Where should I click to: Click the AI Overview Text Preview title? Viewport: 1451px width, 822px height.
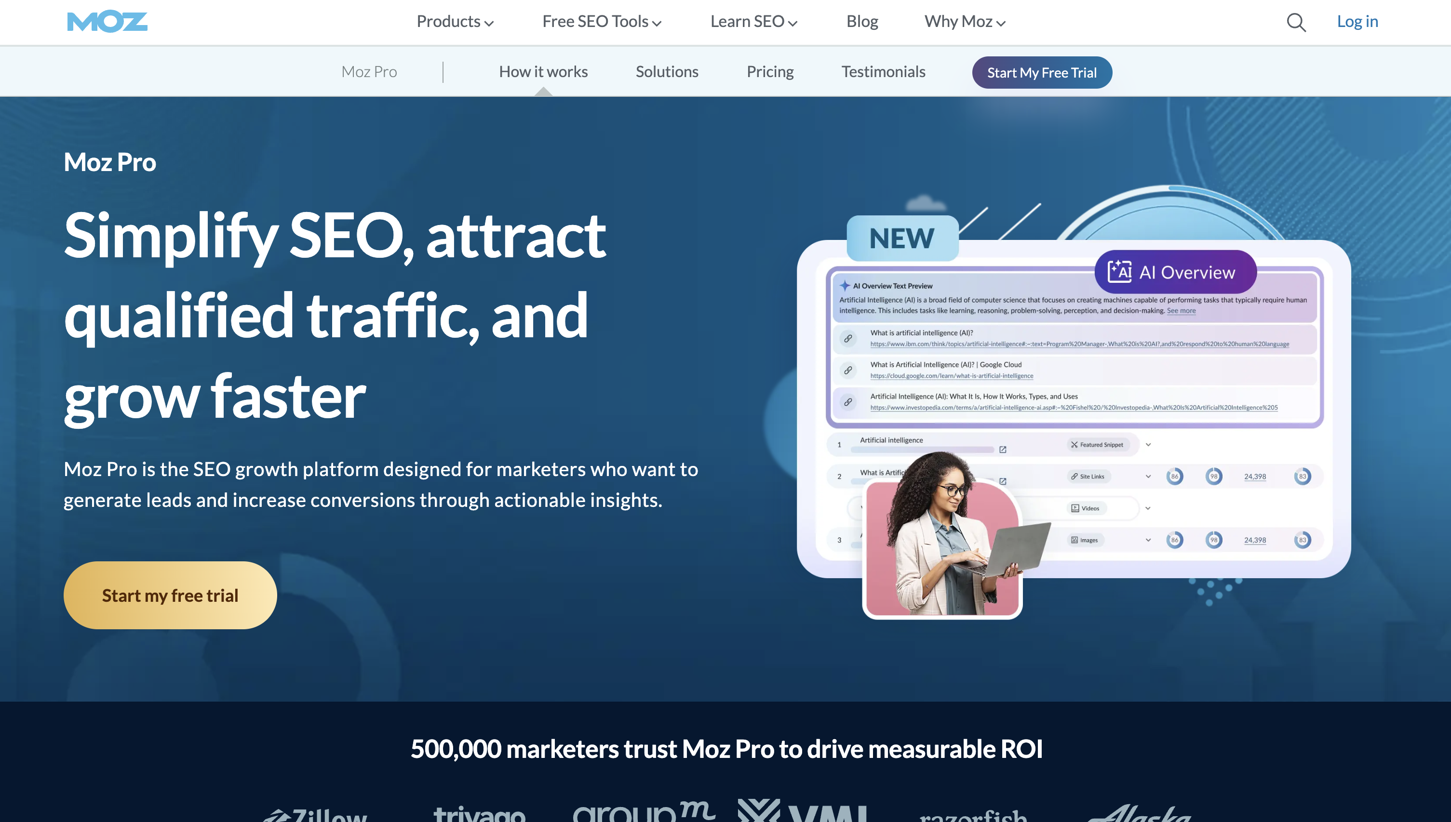892,286
